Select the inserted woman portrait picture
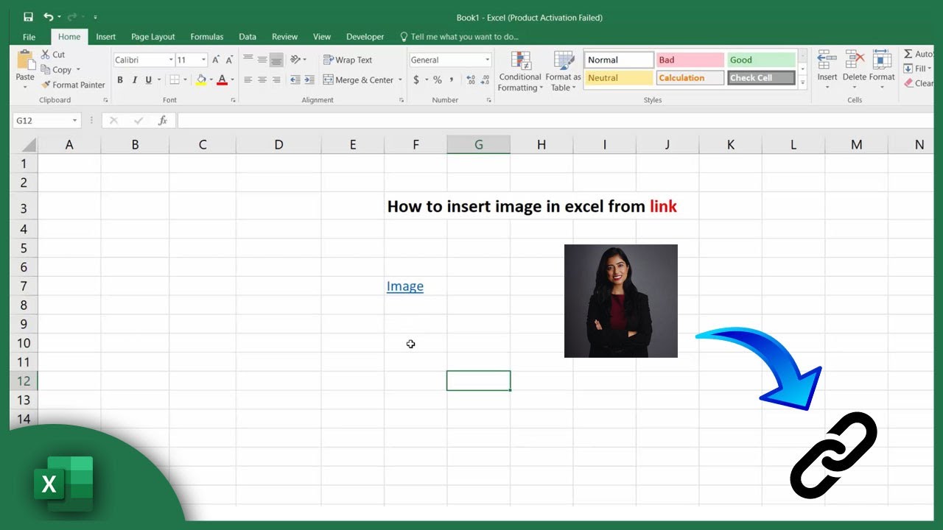This screenshot has height=530, width=943. click(x=621, y=301)
